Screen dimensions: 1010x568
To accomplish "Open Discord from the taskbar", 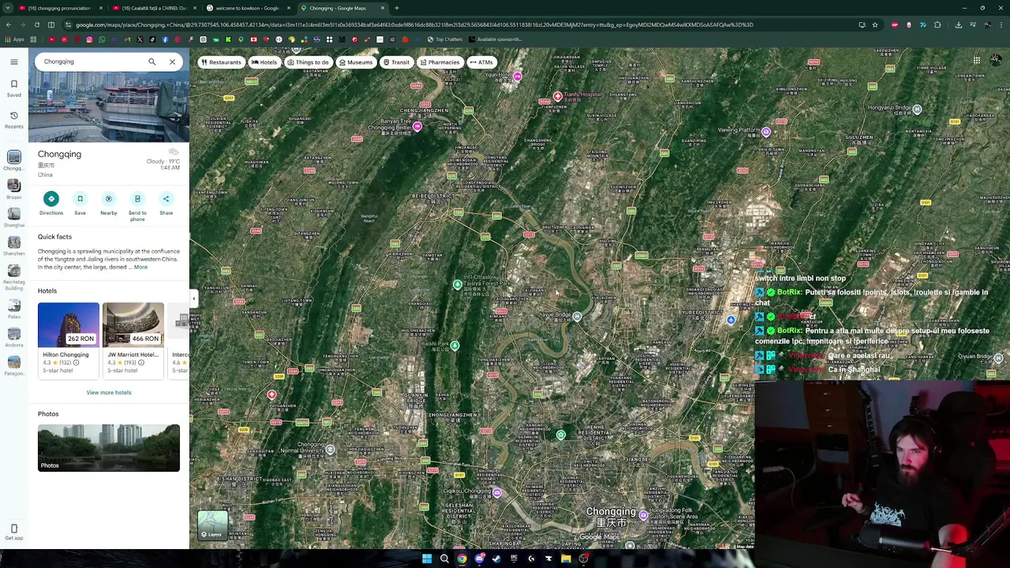I will [x=479, y=559].
